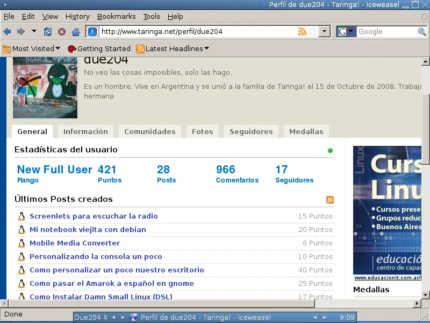
Task: Click penguin icon beside Como personalizar escritorio post
Action: [21, 270]
